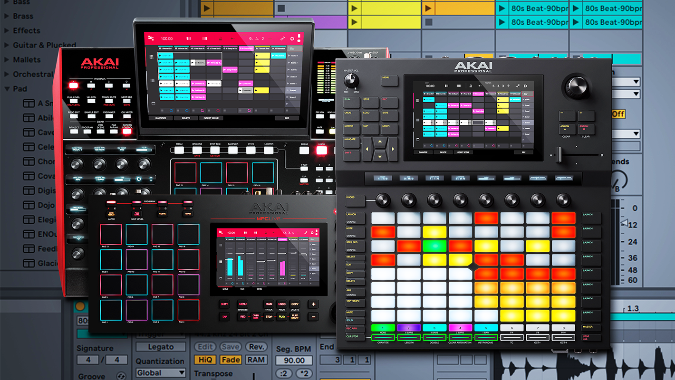The width and height of the screenshot is (675, 380).
Task: Tap the settings gear on Force touchscreen
Action: [525, 86]
